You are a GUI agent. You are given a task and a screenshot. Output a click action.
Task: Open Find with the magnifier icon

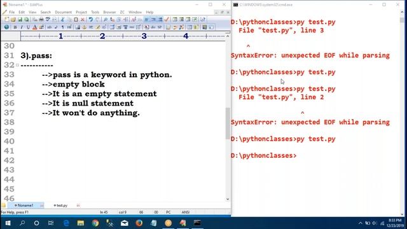click(106, 20)
